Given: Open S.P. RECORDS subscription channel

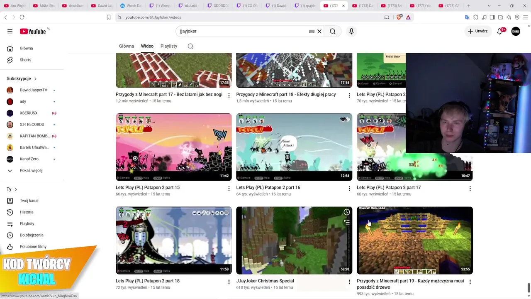Looking at the screenshot, I should 32,125.
